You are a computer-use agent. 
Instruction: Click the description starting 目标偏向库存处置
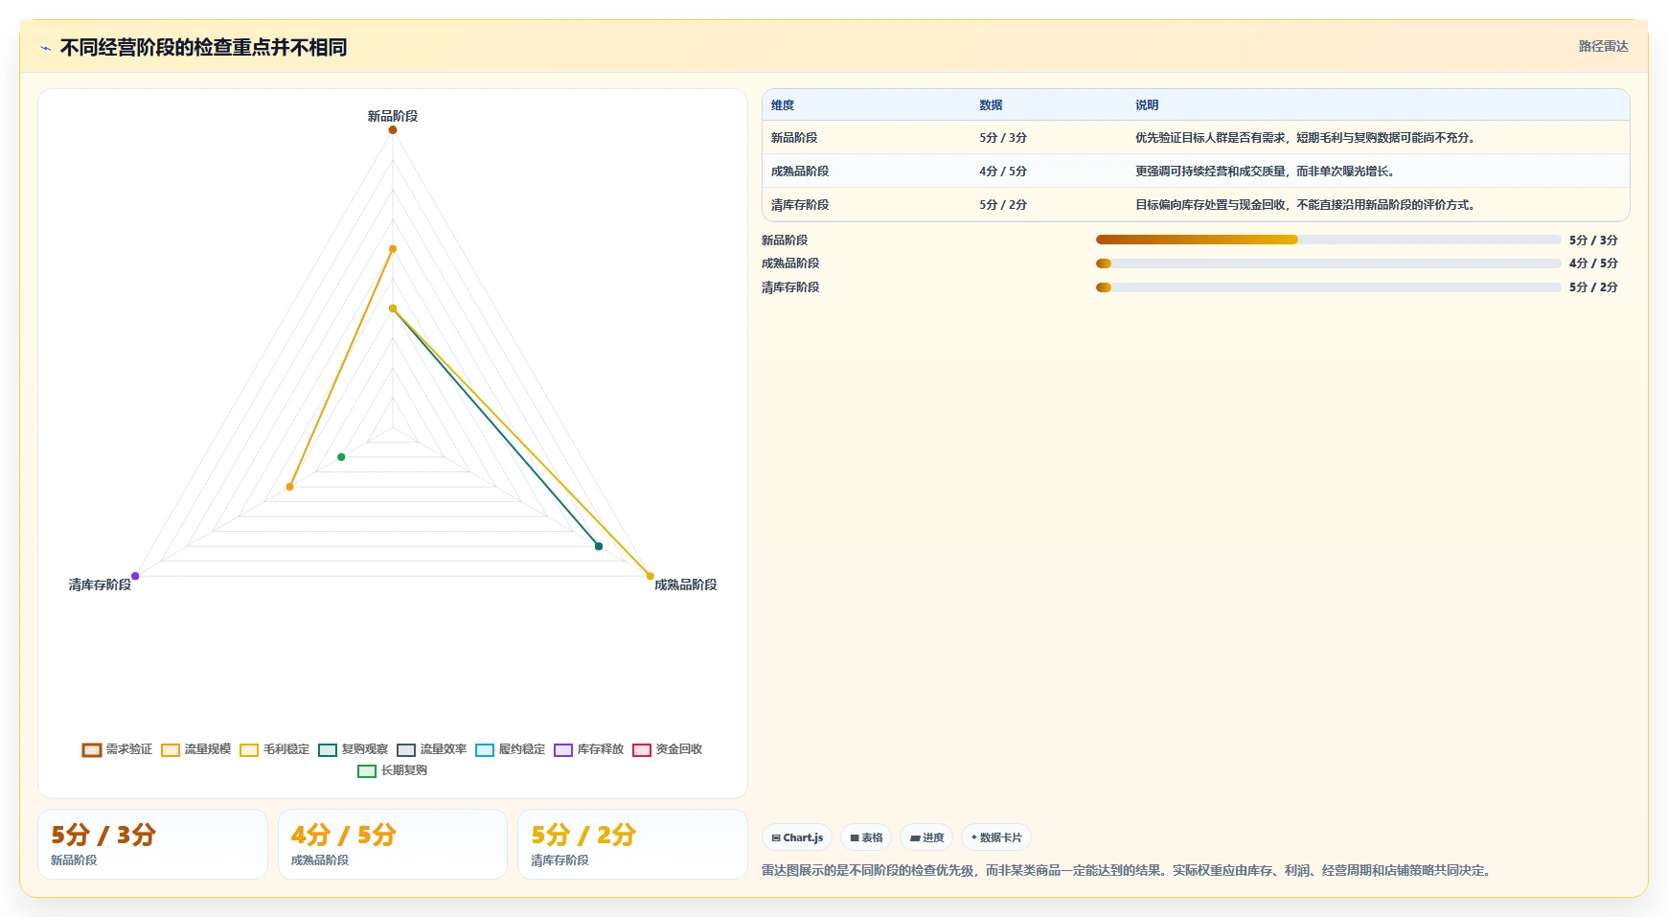tap(1307, 205)
